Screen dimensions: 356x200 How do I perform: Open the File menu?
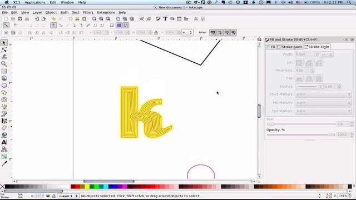coord(4,12)
